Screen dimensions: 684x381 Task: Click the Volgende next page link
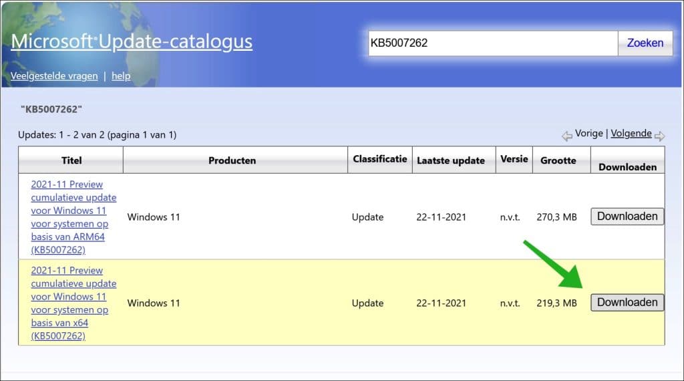pos(631,133)
